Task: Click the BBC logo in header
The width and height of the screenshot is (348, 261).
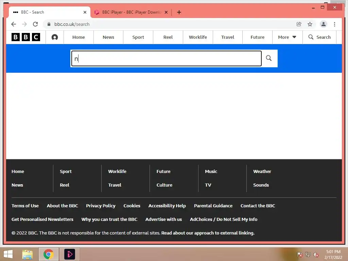Action: tap(26, 37)
